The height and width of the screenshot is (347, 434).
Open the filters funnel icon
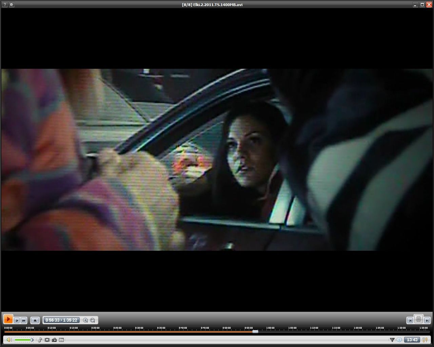392,340
